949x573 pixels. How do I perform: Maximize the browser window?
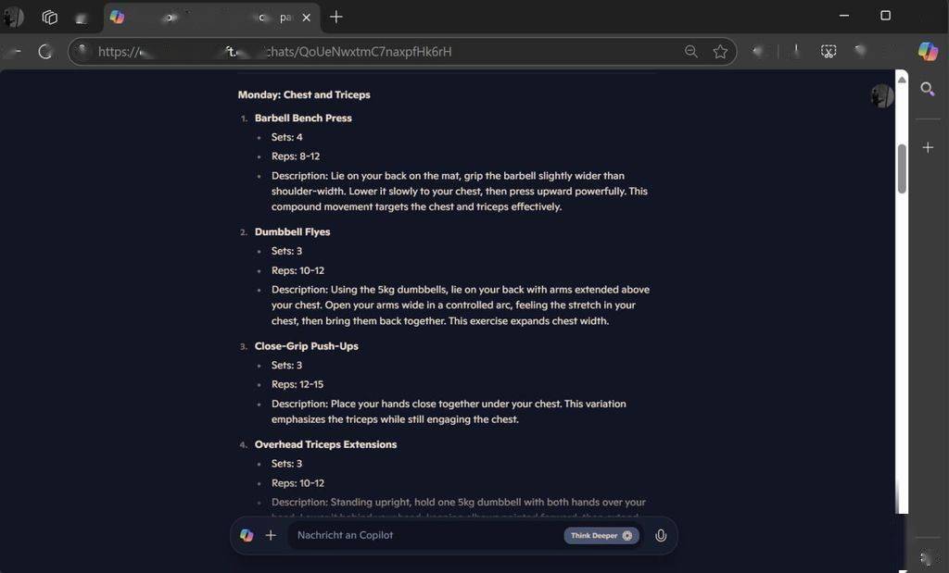[x=885, y=16]
